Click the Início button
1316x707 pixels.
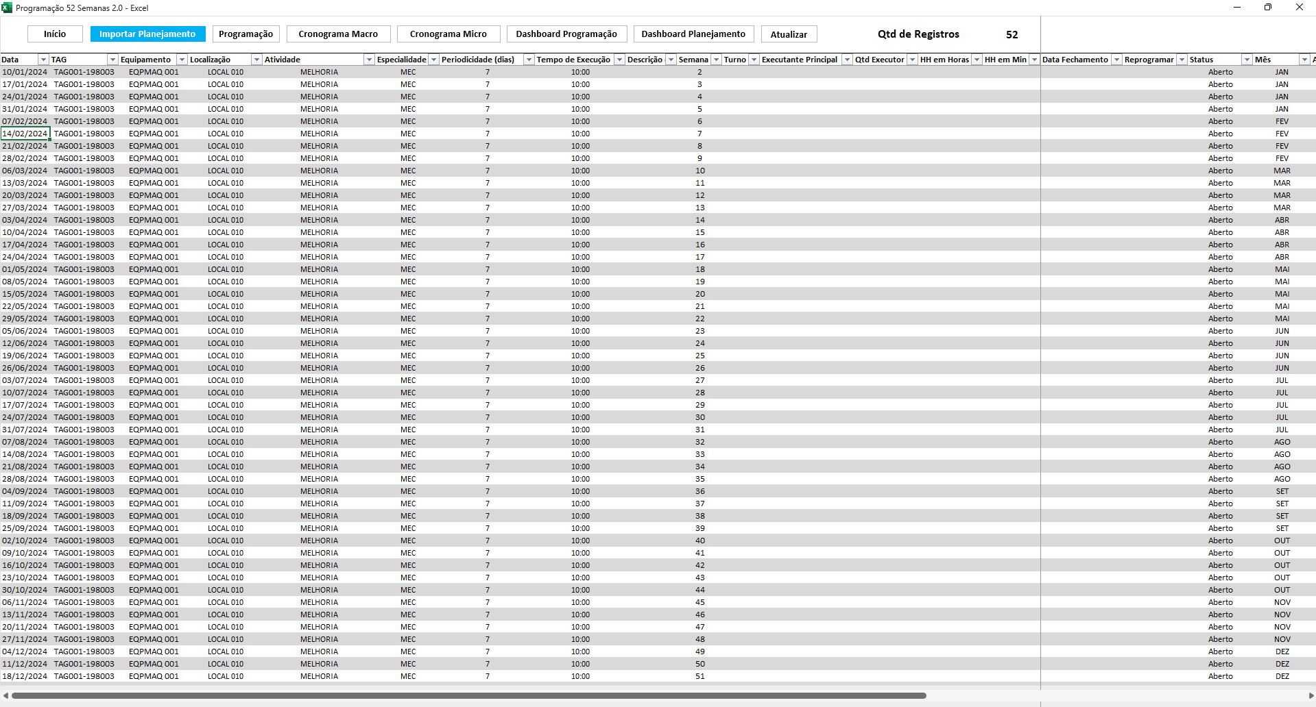click(55, 34)
